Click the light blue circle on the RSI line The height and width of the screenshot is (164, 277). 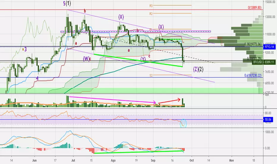click(183, 123)
